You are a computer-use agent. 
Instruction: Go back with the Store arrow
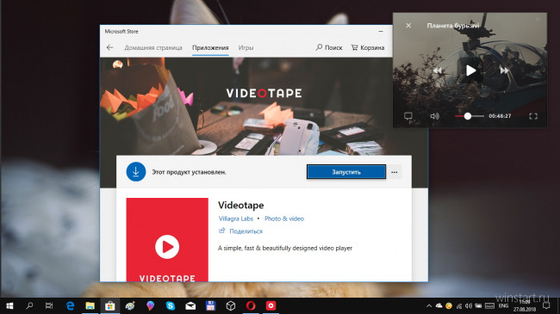(109, 47)
